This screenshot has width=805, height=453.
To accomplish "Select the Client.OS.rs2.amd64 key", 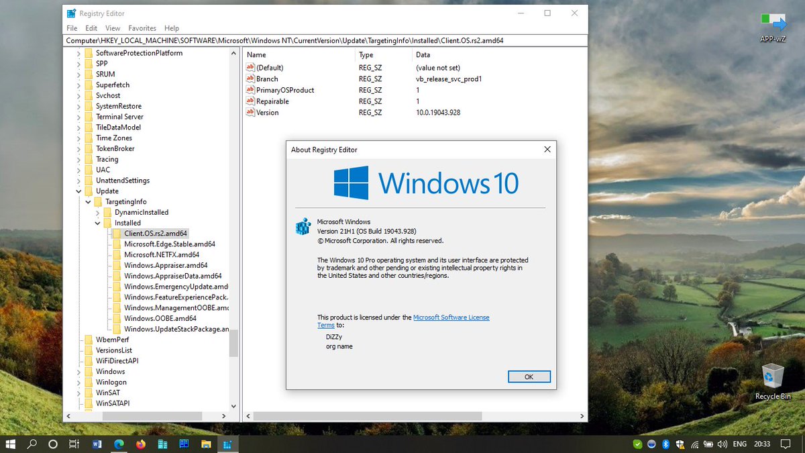I will click(156, 234).
